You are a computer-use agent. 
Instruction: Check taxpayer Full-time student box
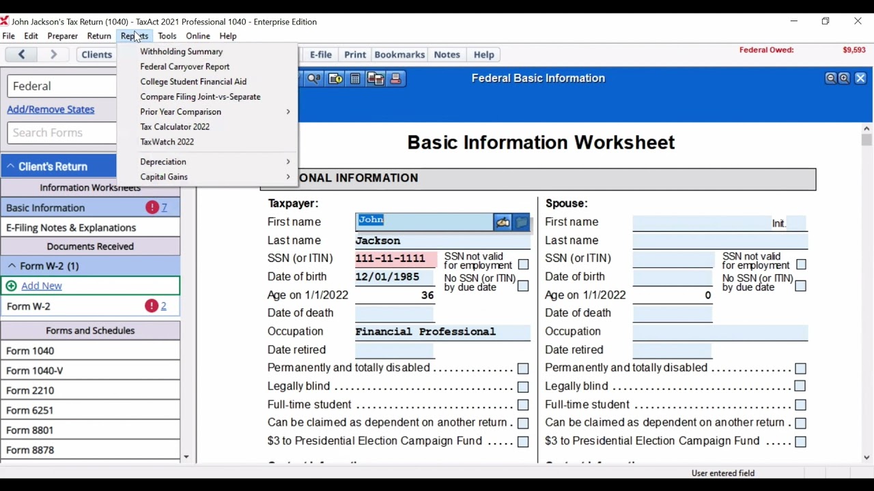point(523,405)
